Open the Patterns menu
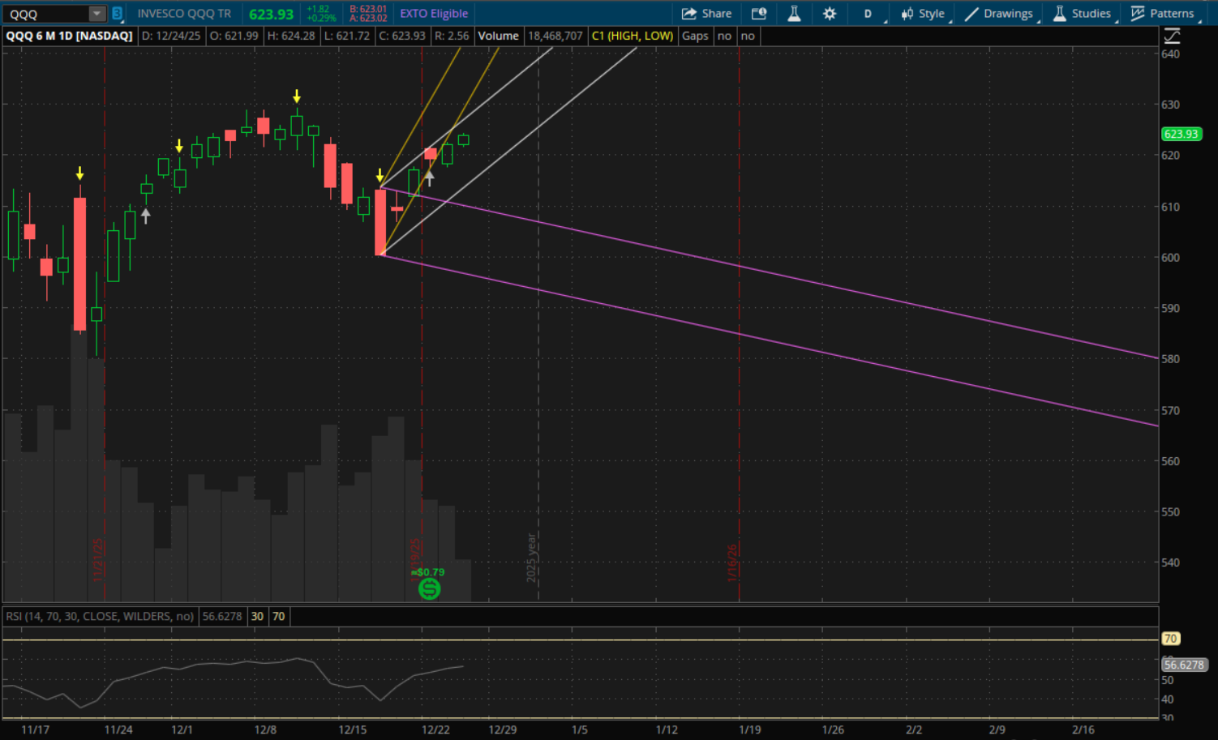Screen dimensions: 1218x740 pos(1163,14)
